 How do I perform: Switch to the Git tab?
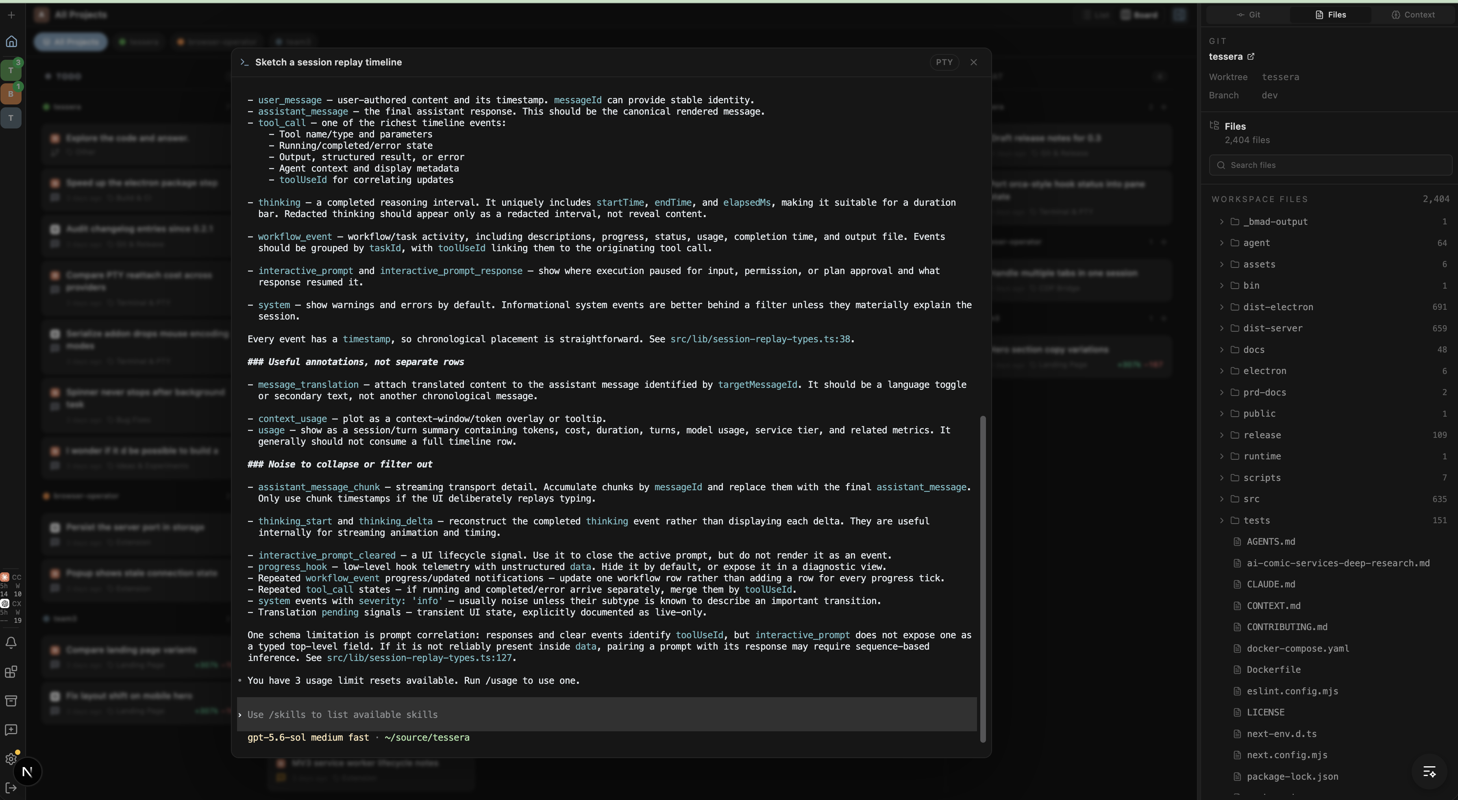[1248, 15]
